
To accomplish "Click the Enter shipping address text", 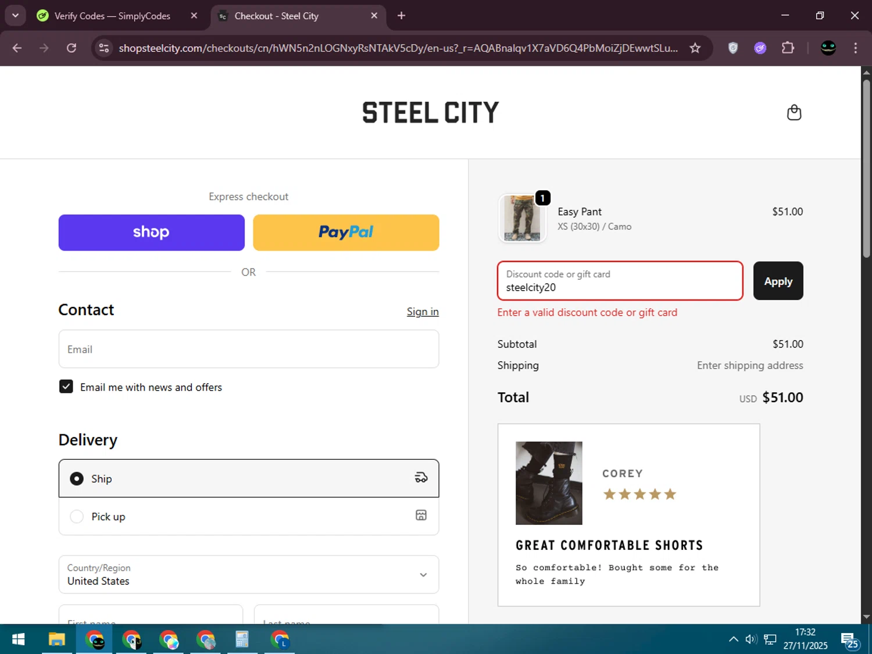I will click(x=750, y=365).
